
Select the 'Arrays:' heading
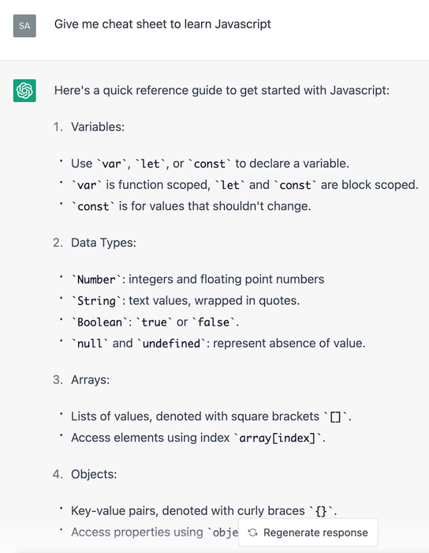click(x=91, y=380)
